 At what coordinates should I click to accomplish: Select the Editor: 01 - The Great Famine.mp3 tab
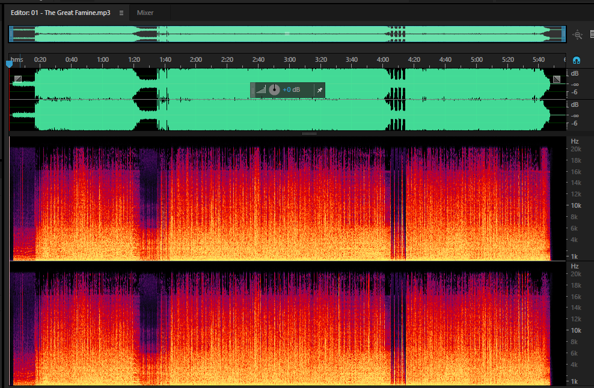[x=61, y=13]
